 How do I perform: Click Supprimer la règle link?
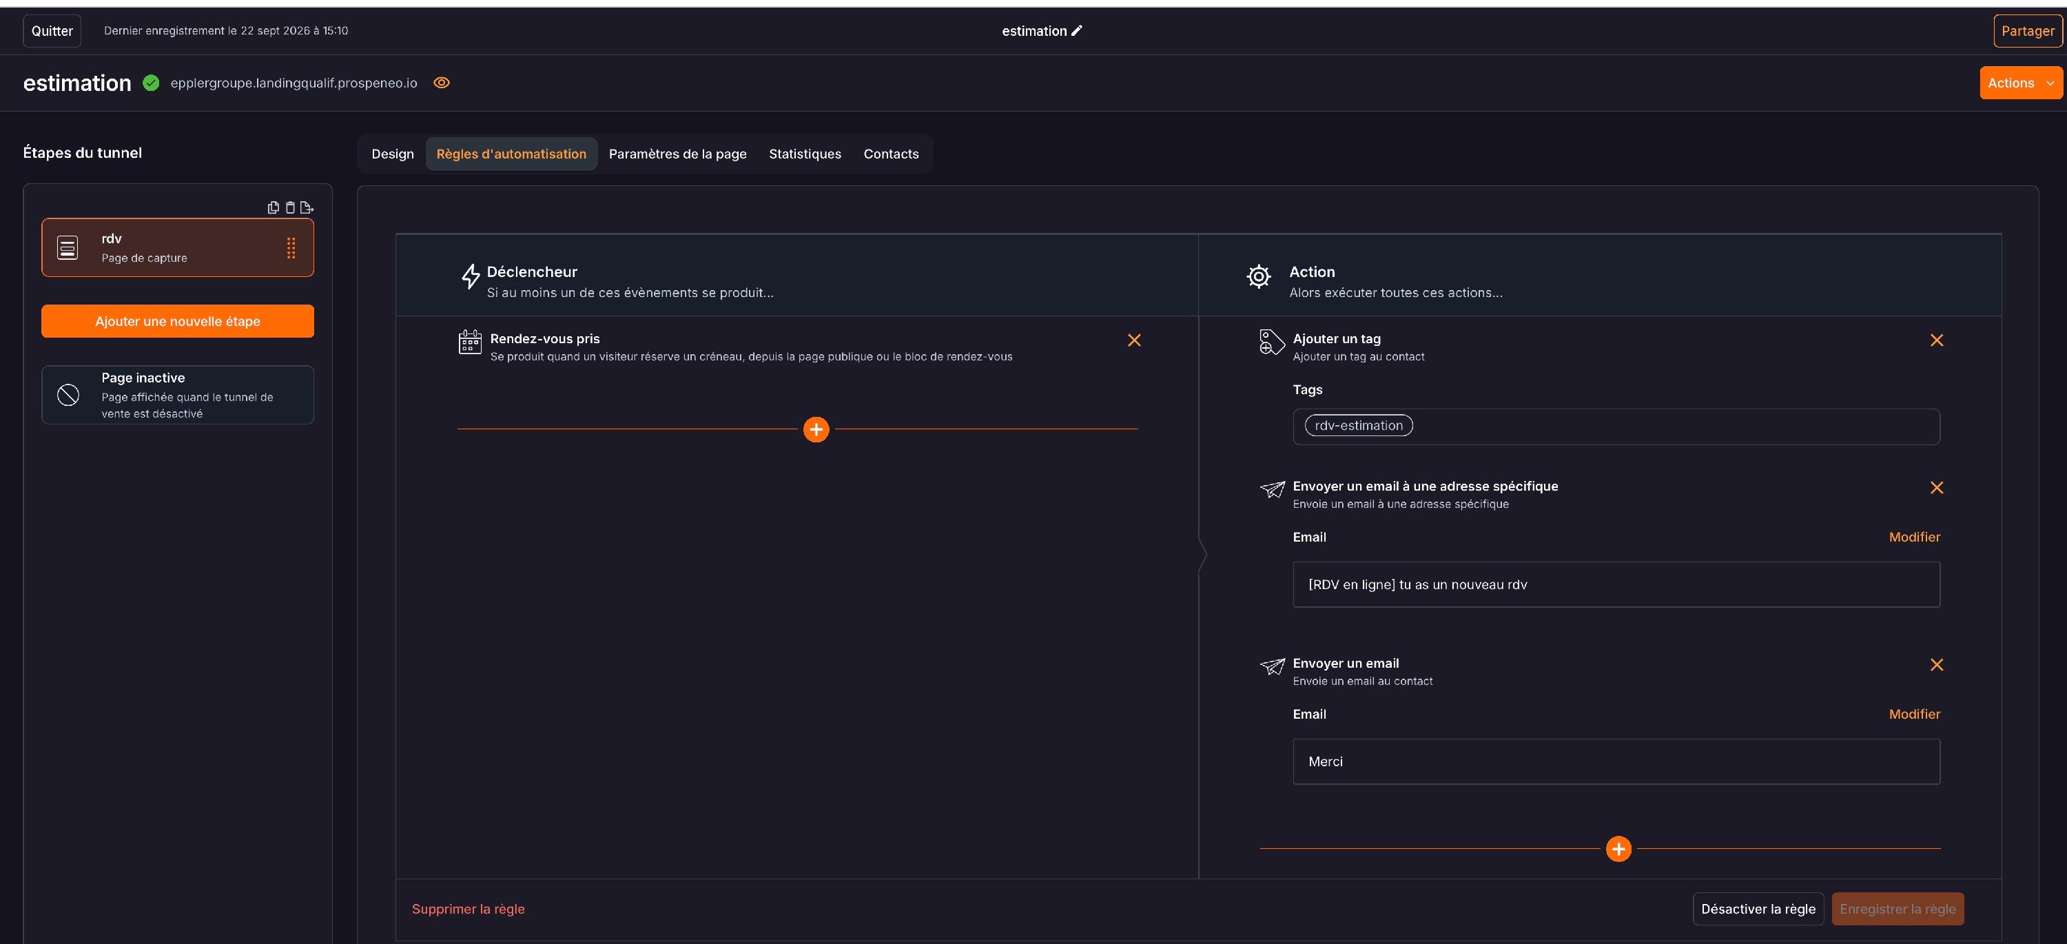468,909
